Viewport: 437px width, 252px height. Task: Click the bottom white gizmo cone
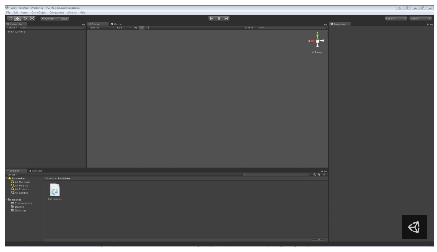coord(317,46)
